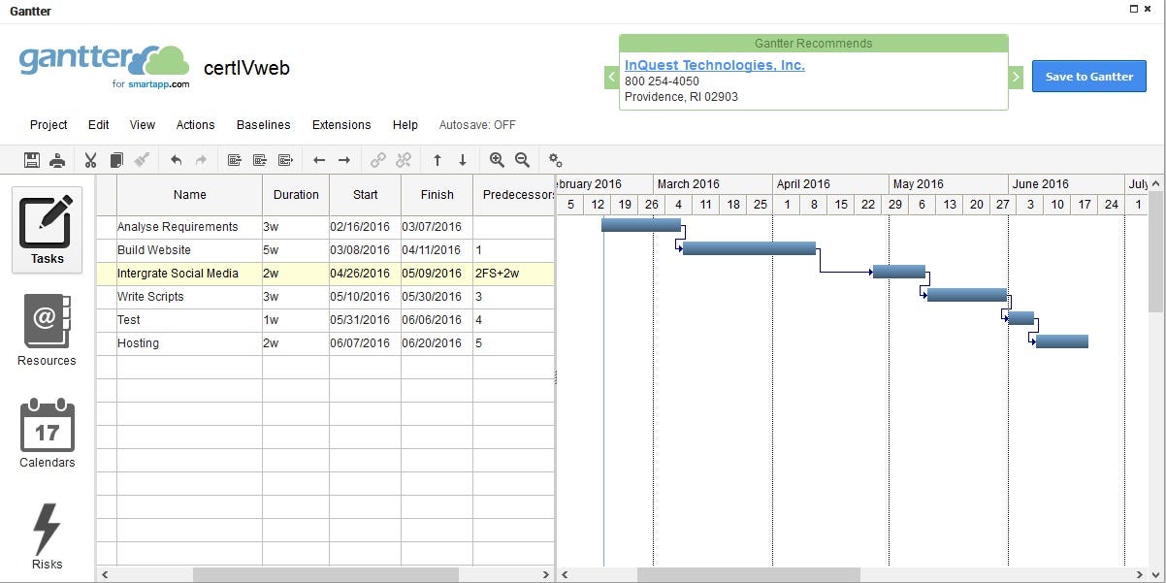Click the Hosting Gantt bar
The image size is (1166, 583).
click(x=1062, y=341)
